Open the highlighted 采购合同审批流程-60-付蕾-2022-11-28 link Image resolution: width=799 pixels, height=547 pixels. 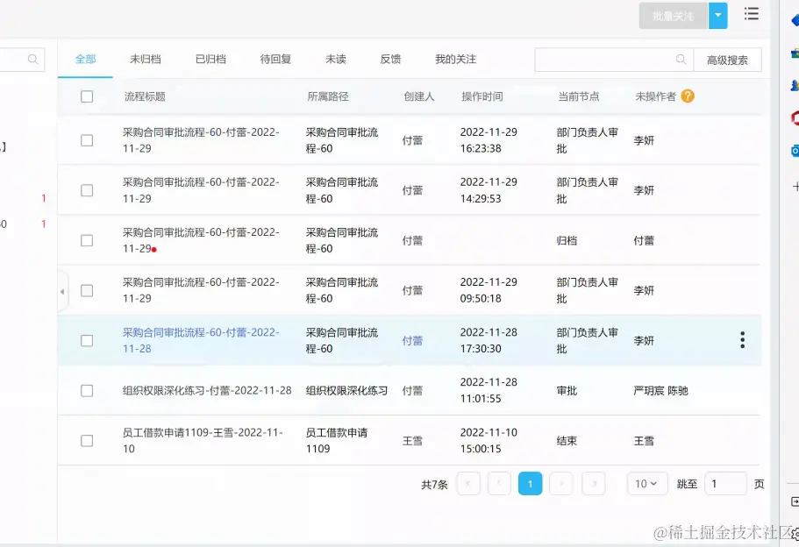[x=201, y=340]
